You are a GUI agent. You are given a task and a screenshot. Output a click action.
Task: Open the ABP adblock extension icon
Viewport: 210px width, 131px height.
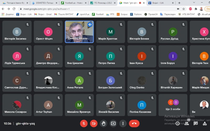[190, 9]
